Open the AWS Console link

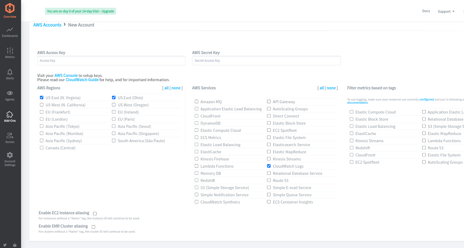tap(66, 75)
